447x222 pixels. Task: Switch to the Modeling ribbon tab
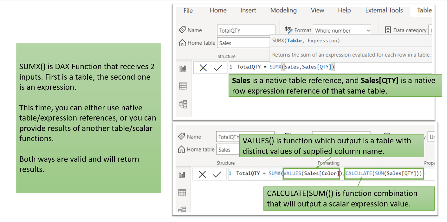pyautogui.click(x=283, y=10)
